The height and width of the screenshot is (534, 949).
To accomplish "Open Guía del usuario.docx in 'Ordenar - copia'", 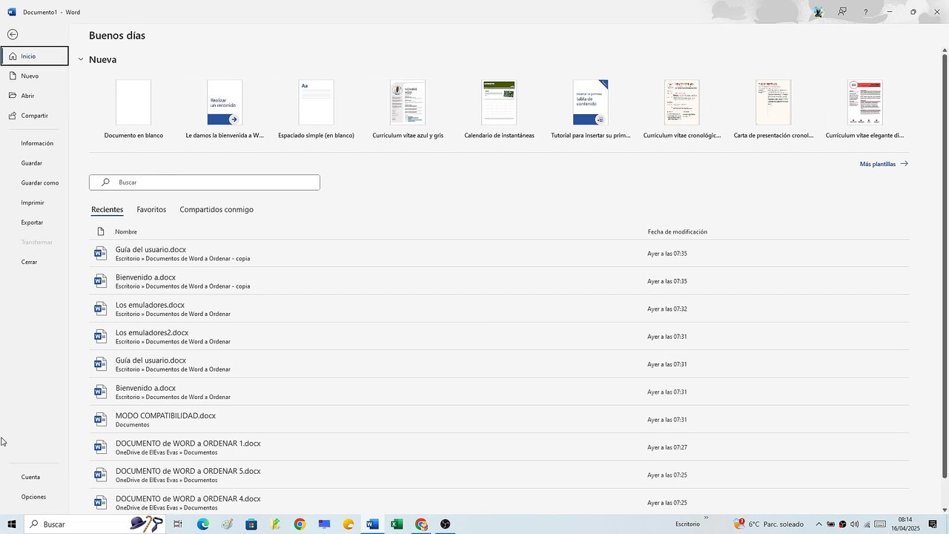I will click(498, 254).
